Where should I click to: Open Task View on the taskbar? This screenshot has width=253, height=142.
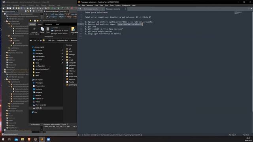pos(9,139)
